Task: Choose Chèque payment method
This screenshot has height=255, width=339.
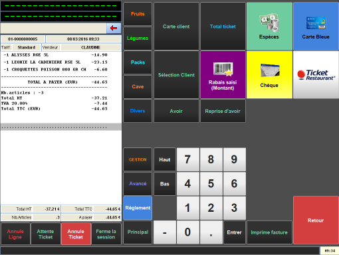Action: (269, 74)
